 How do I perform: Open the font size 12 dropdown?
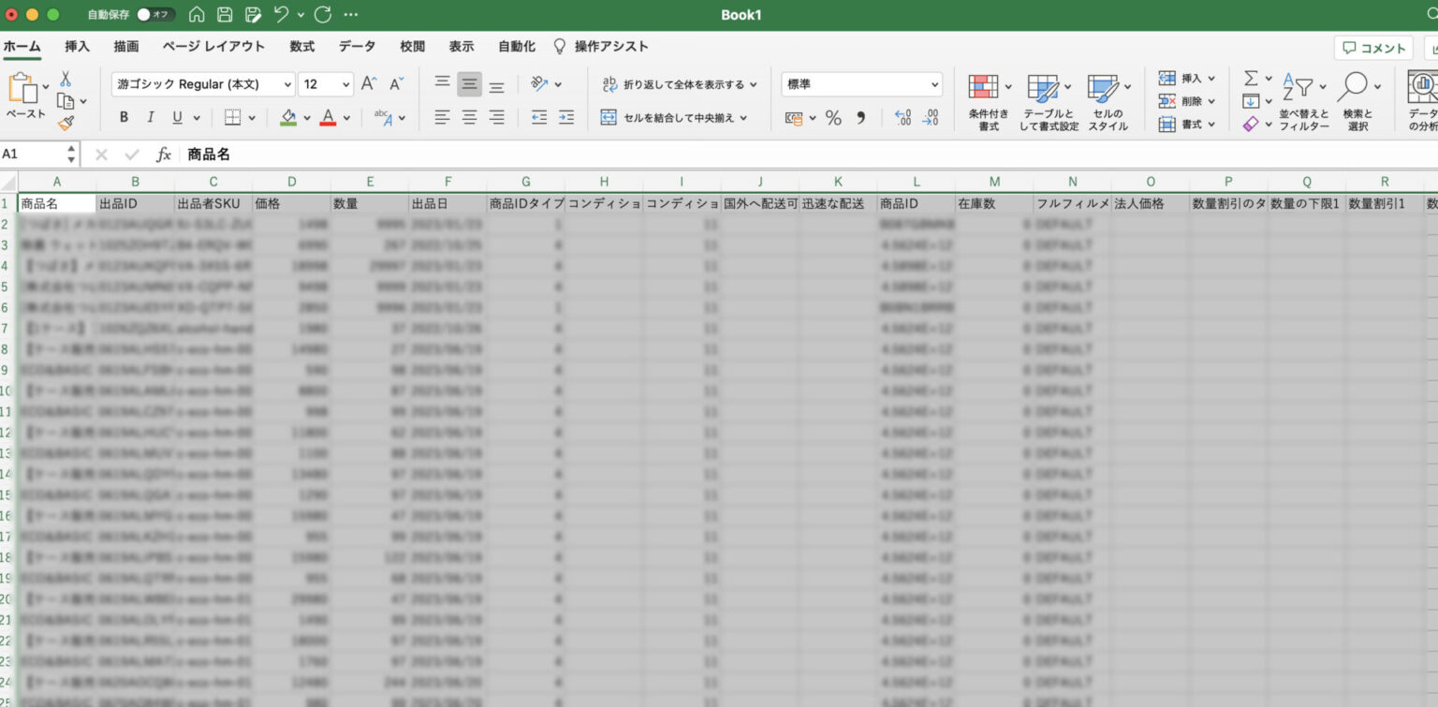[x=325, y=83]
